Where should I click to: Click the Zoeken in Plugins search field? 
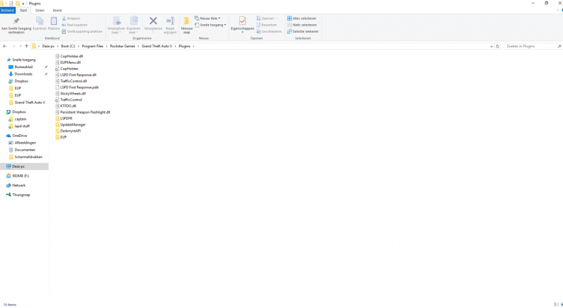(x=533, y=46)
